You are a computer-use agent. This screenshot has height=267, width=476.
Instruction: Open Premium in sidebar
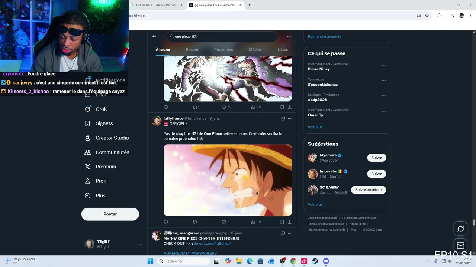pos(100,167)
